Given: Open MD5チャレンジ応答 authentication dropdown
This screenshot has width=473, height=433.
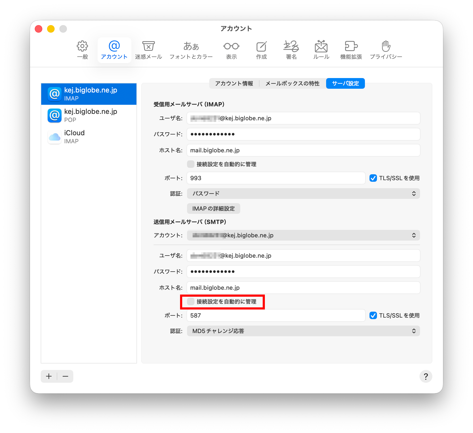Looking at the screenshot, I should [x=303, y=331].
